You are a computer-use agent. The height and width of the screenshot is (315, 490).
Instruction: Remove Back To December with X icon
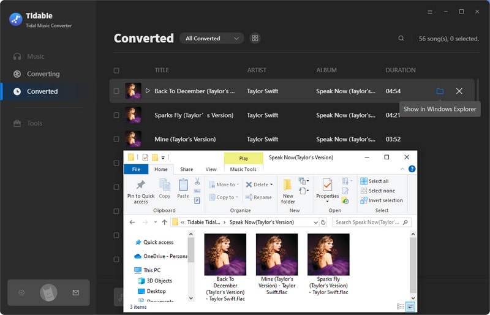(x=459, y=91)
